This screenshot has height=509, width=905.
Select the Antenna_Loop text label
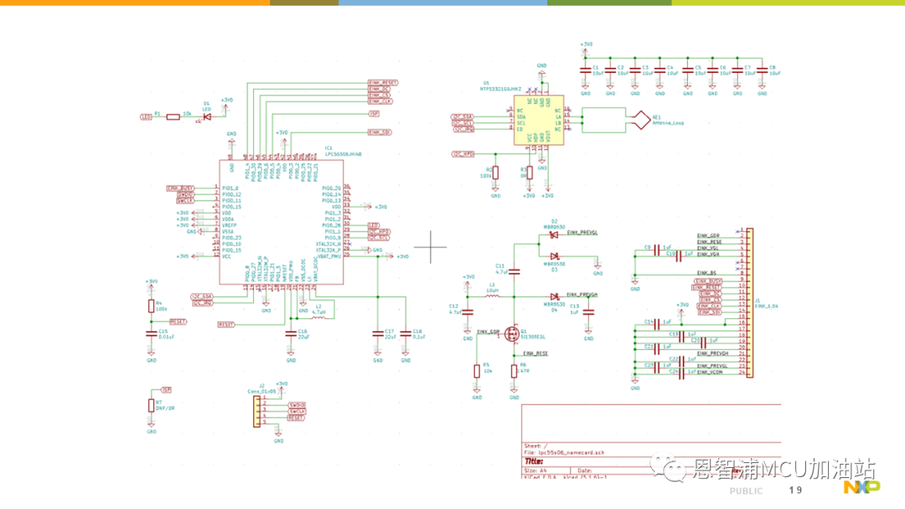[668, 123]
